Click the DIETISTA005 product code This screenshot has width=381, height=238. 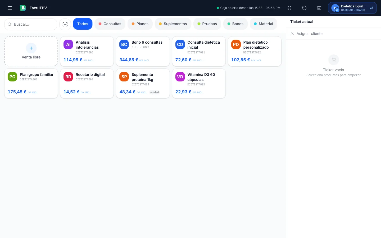(x=196, y=85)
